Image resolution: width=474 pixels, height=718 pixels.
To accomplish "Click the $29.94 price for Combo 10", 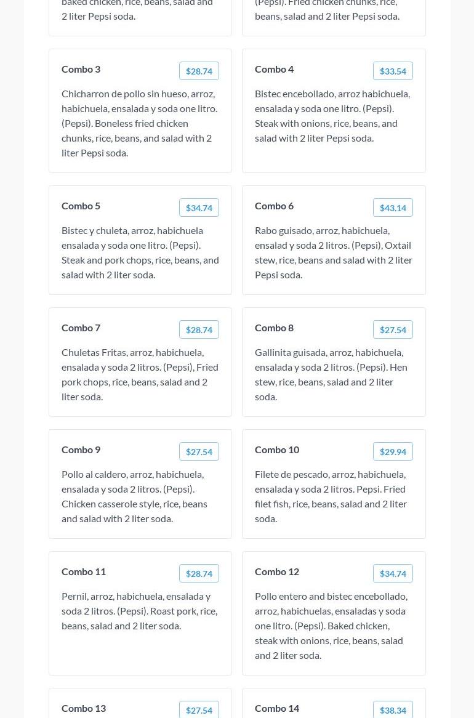I will pos(393,451).
